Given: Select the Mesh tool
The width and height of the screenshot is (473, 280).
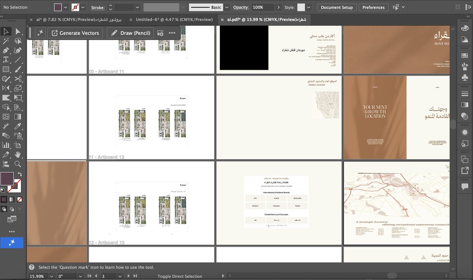Looking at the screenshot, I should pos(6,117).
